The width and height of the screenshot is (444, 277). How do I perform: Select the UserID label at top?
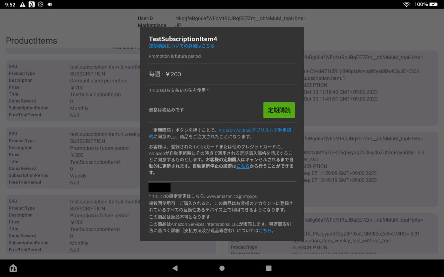click(x=145, y=18)
